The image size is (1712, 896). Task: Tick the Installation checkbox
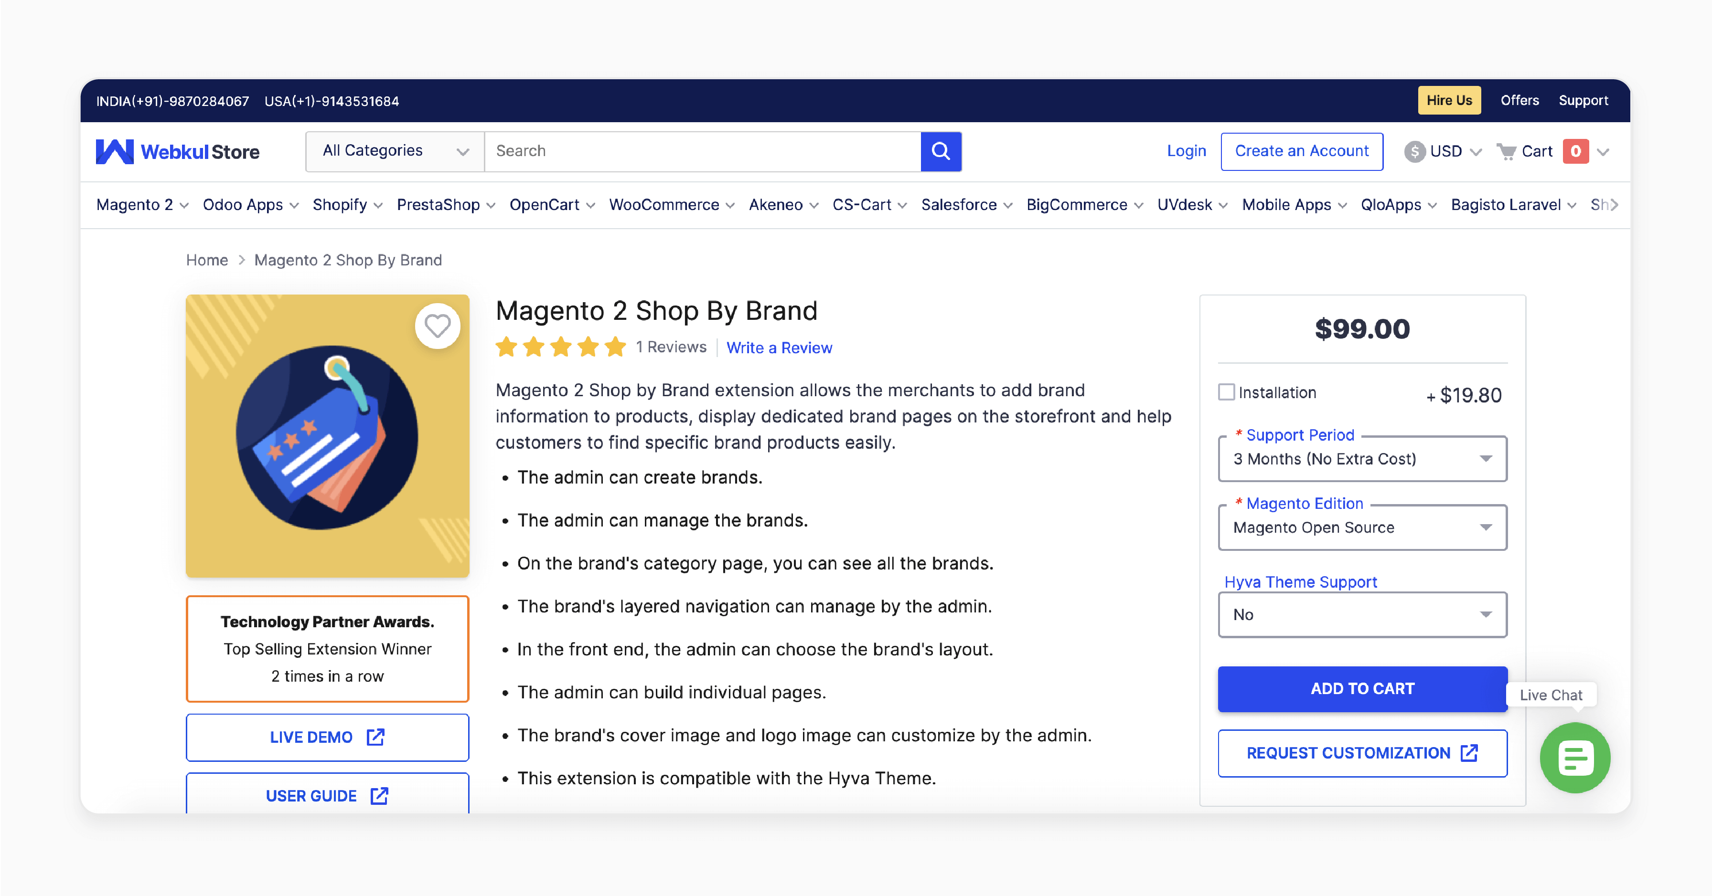[x=1226, y=392]
